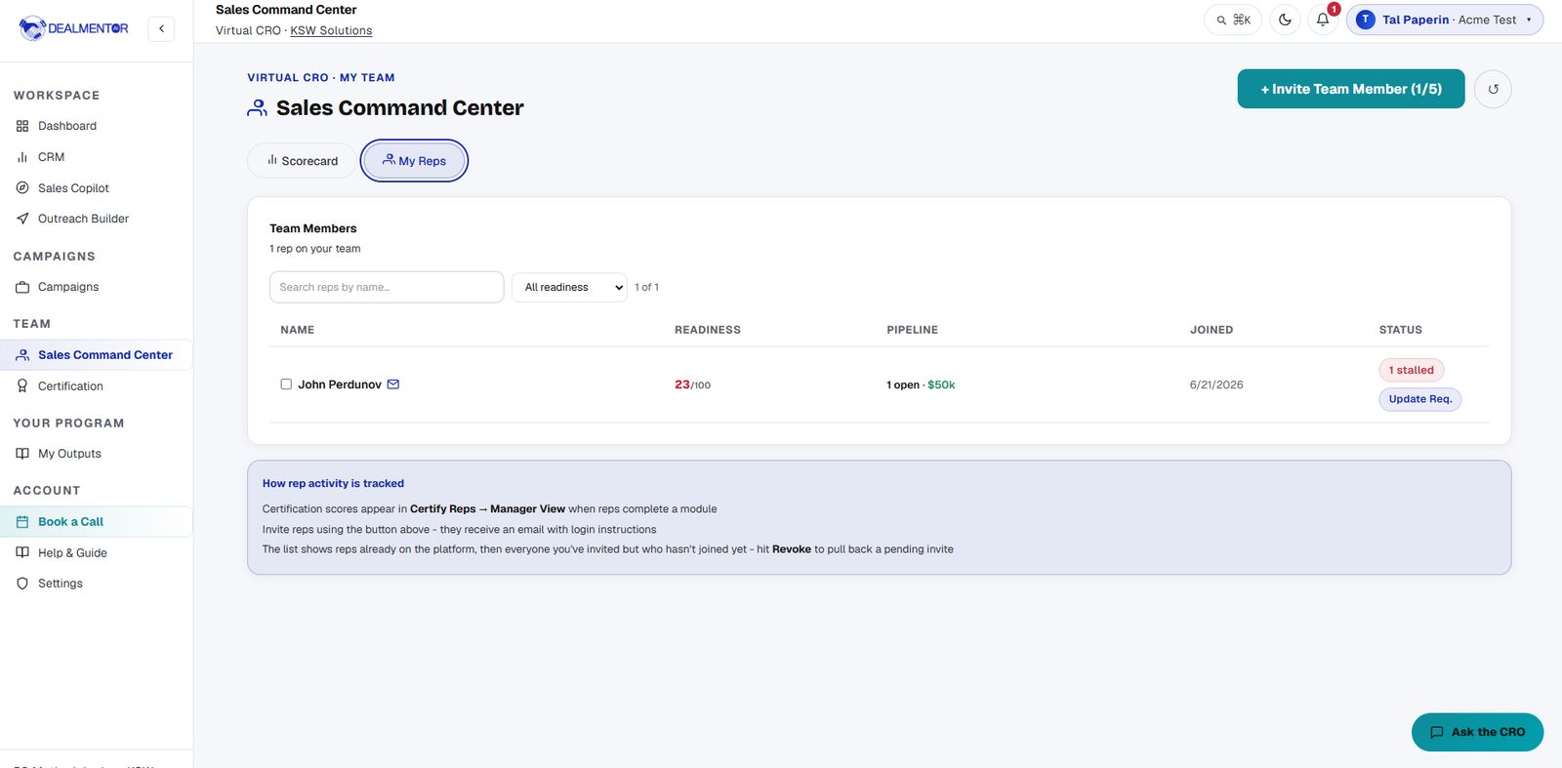1562x768 pixels.
Task: Click the Sales Copilot compass icon
Action: point(22,188)
